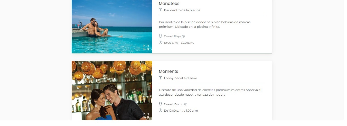Open info icon next to Casual Diurno
Viewport: 347px width, 126px height.
[x=186, y=104]
